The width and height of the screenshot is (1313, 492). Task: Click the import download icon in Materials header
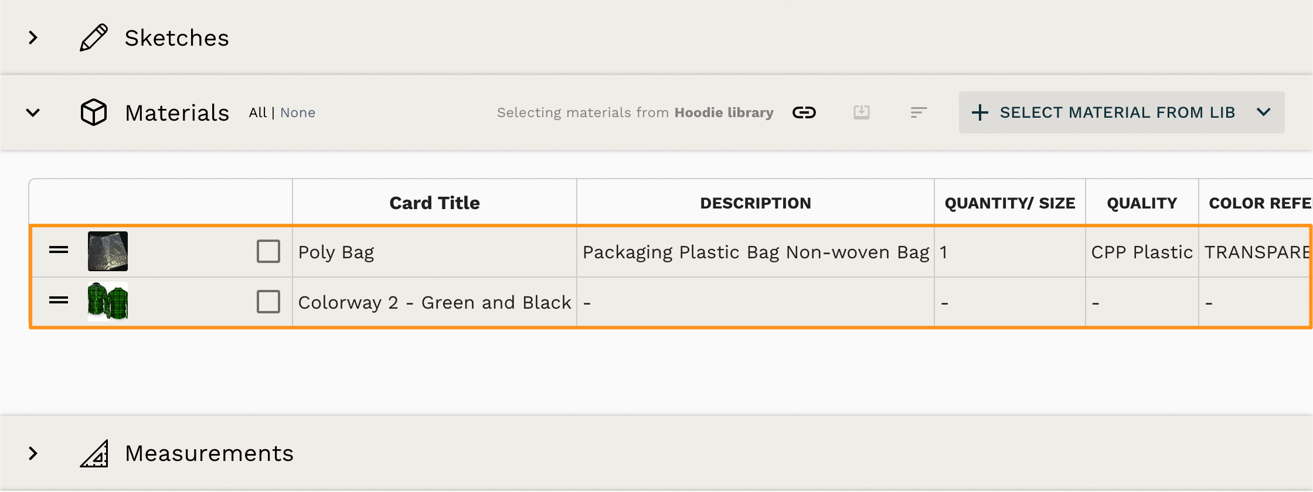(x=861, y=112)
